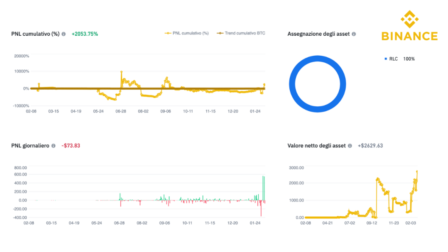Click the 11-23 label on net asset chart axis

[394, 223]
